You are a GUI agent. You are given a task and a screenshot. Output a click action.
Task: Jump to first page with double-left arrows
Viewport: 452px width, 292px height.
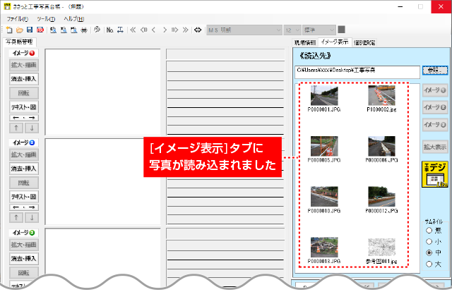tap(133, 30)
